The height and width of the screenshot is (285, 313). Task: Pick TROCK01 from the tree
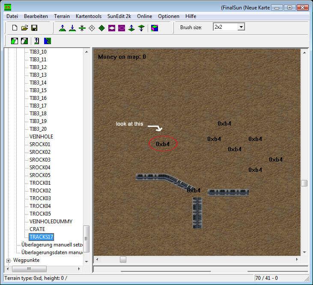click(40, 183)
